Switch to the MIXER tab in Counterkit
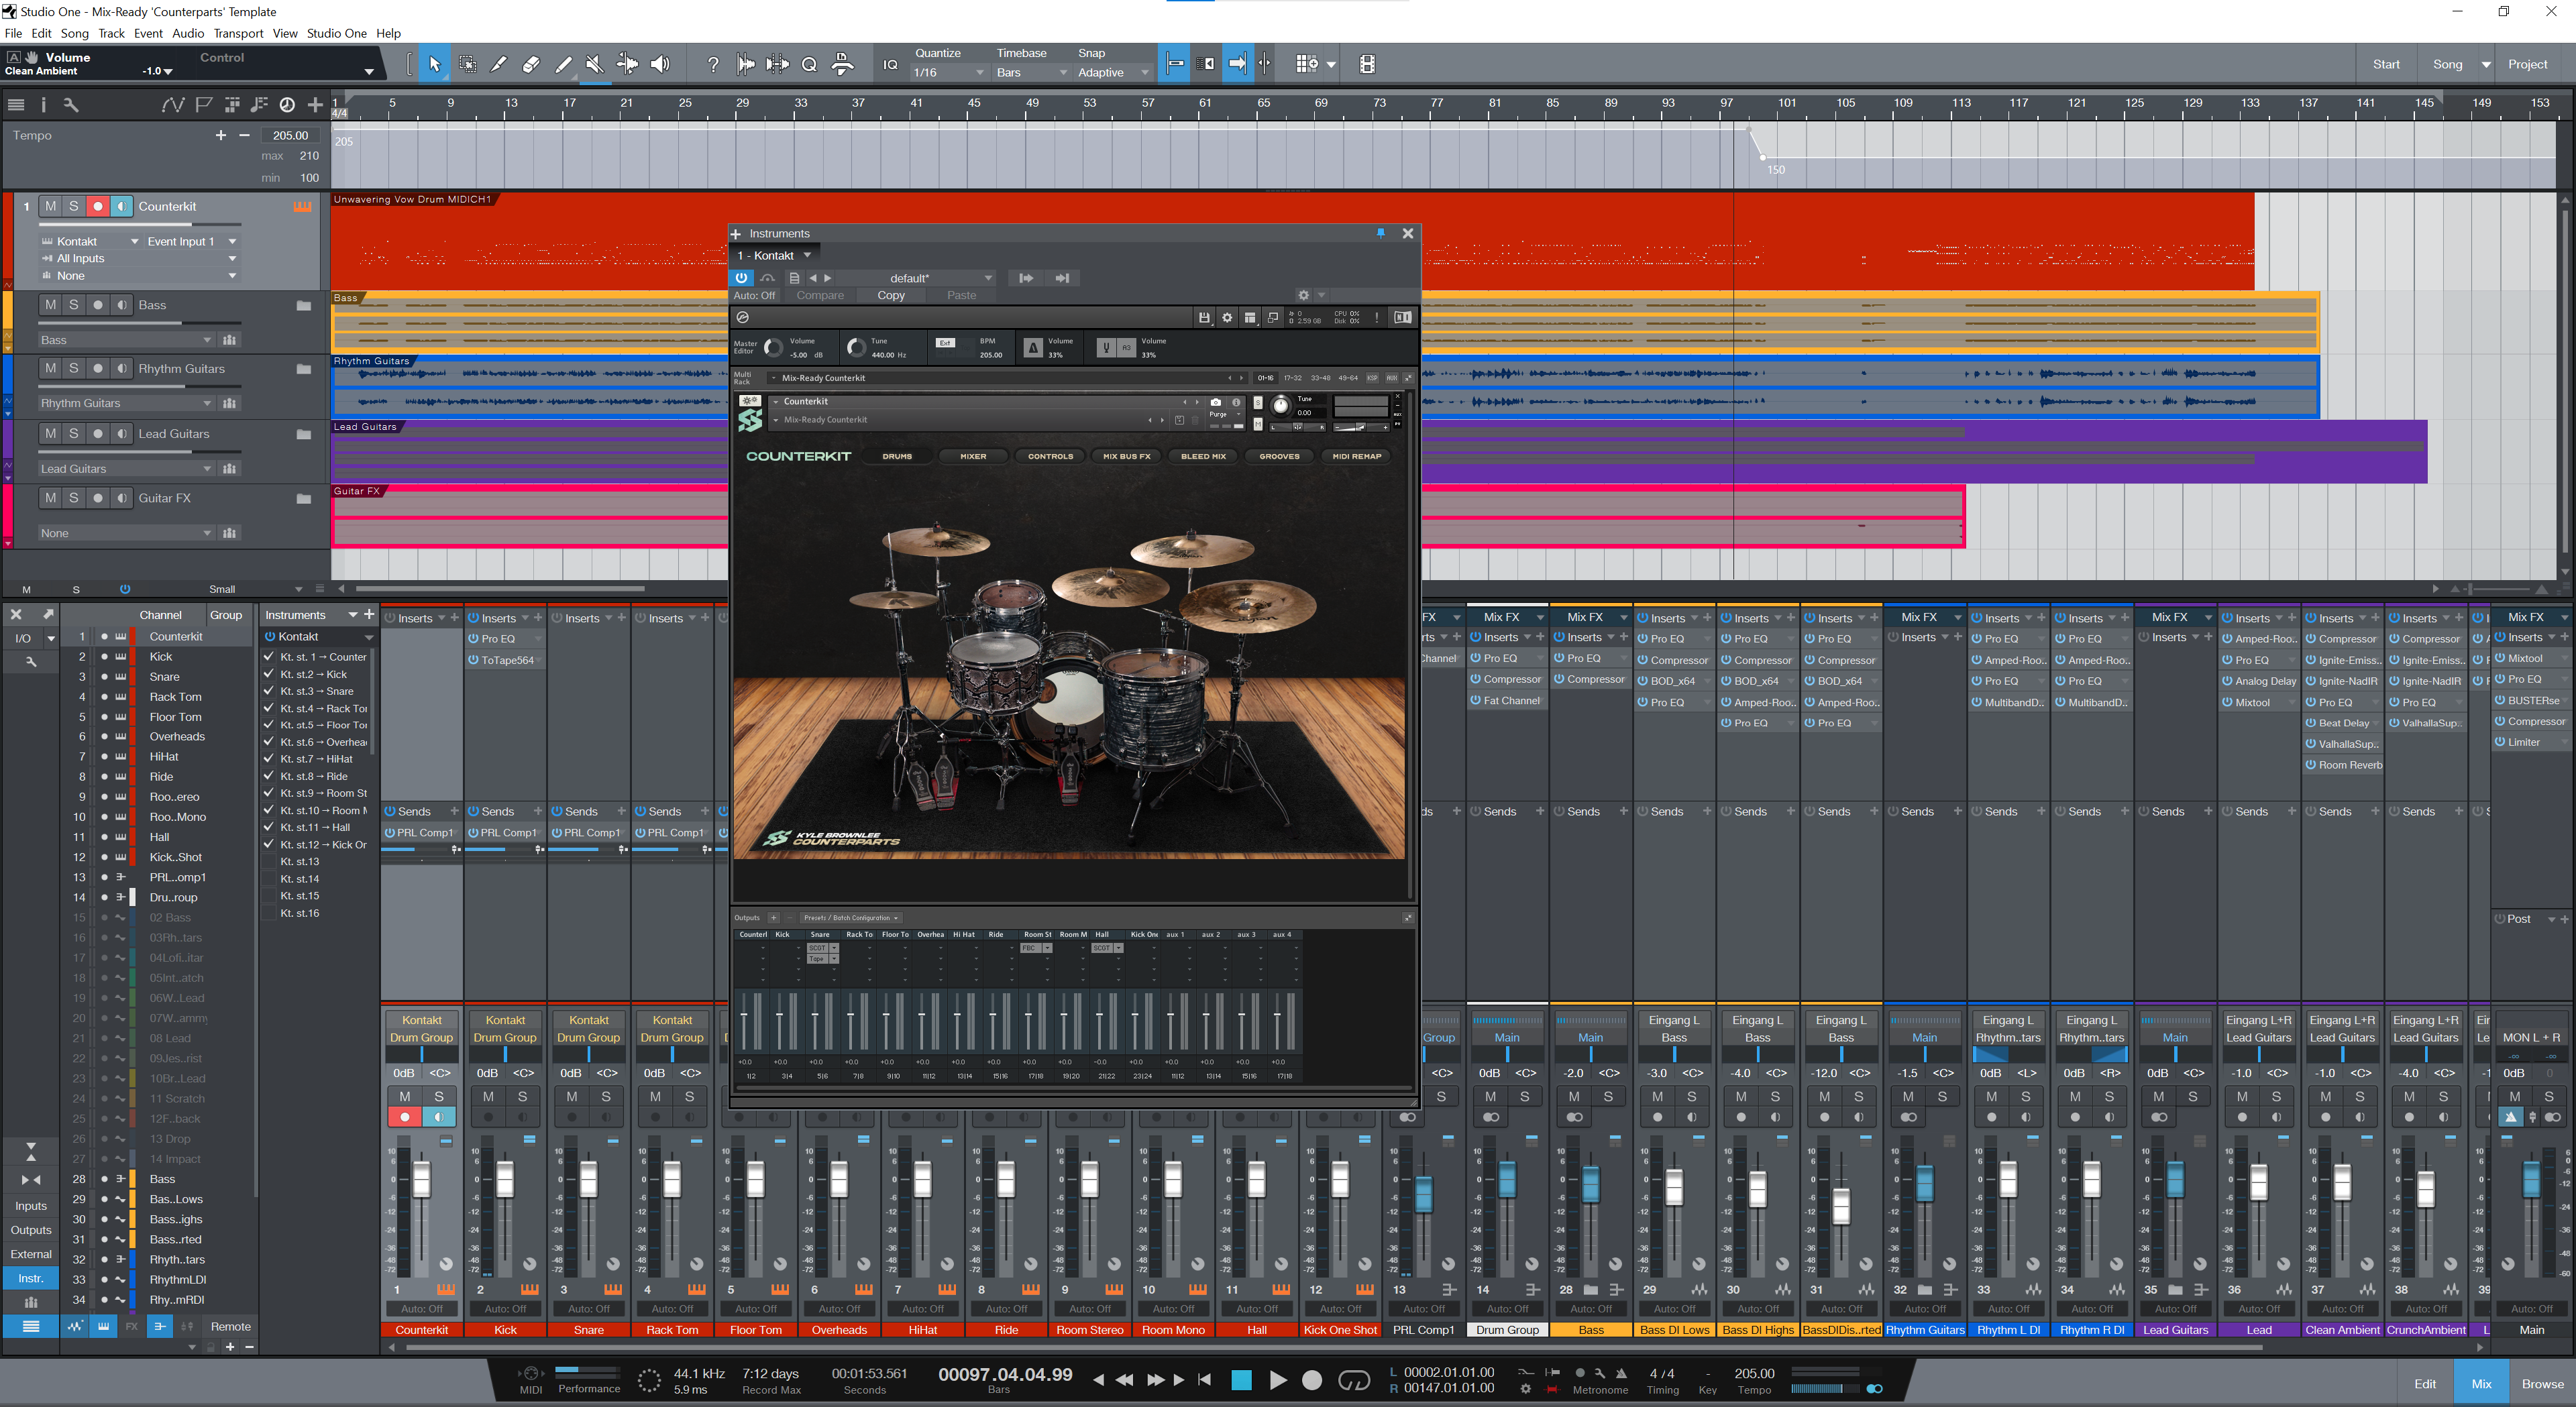 (x=972, y=456)
